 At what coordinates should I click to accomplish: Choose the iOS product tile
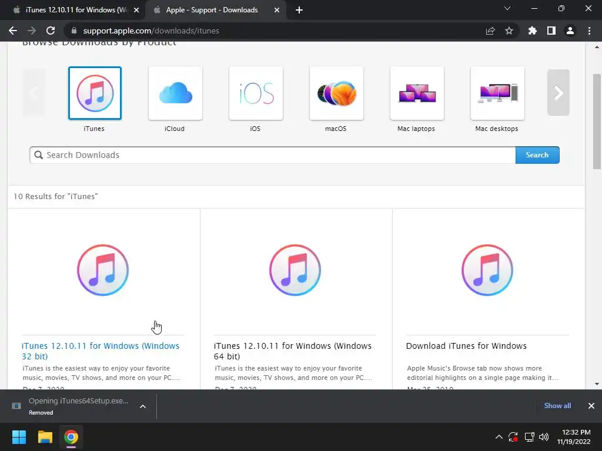click(x=256, y=93)
